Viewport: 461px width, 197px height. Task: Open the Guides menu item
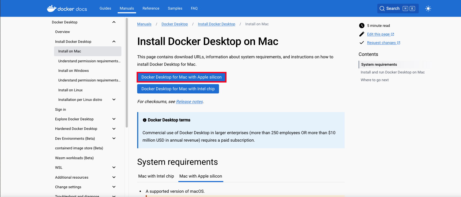coord(105,8)
